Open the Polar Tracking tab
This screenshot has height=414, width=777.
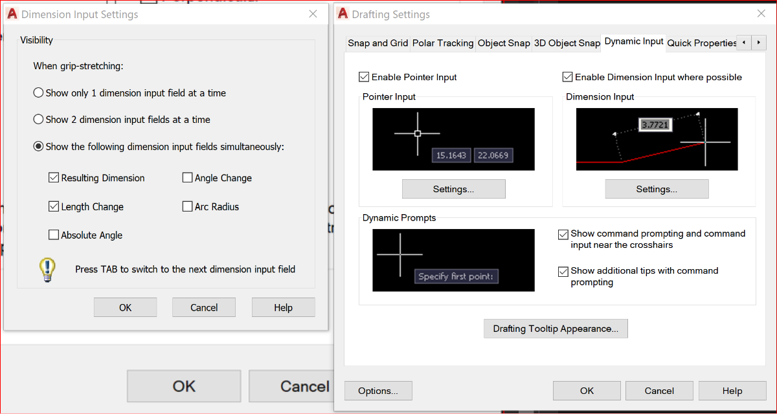click(443, 43)
